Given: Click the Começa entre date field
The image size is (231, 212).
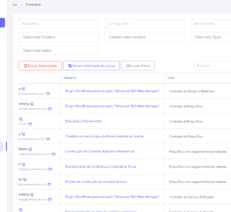Looking at the screenshot, I should coord(144,24).
